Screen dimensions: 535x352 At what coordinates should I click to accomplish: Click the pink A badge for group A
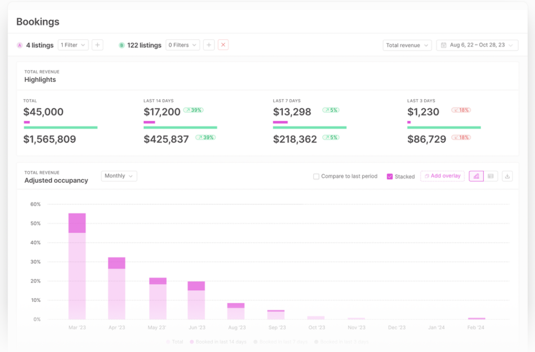pos(19,45)
